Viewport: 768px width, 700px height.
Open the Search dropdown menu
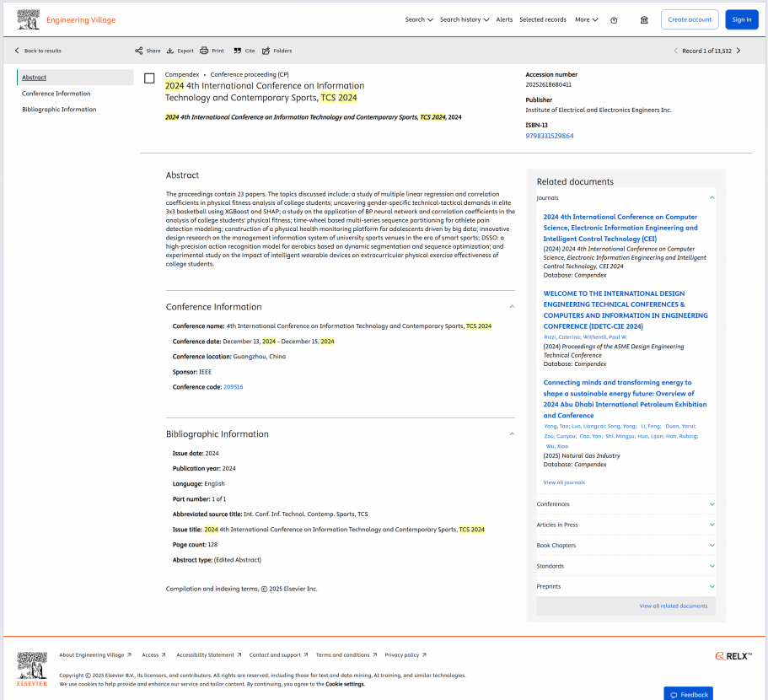pyautogui.click(x=419, y=19)
